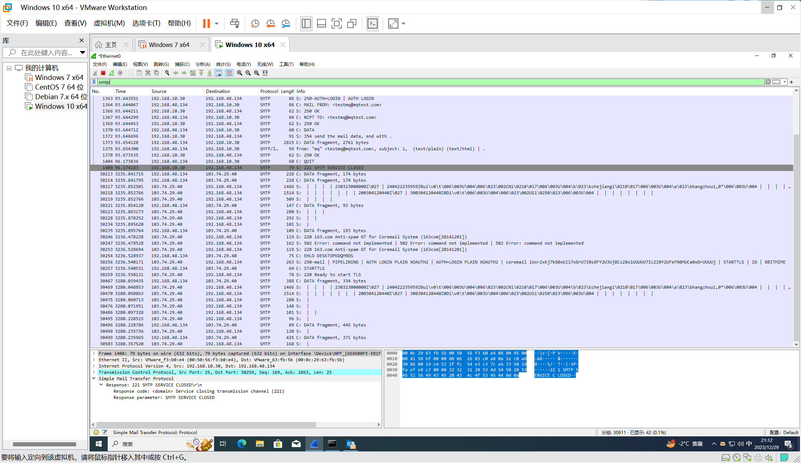
Task: Click into the smtp display filter field
Action: coord(431,82)
